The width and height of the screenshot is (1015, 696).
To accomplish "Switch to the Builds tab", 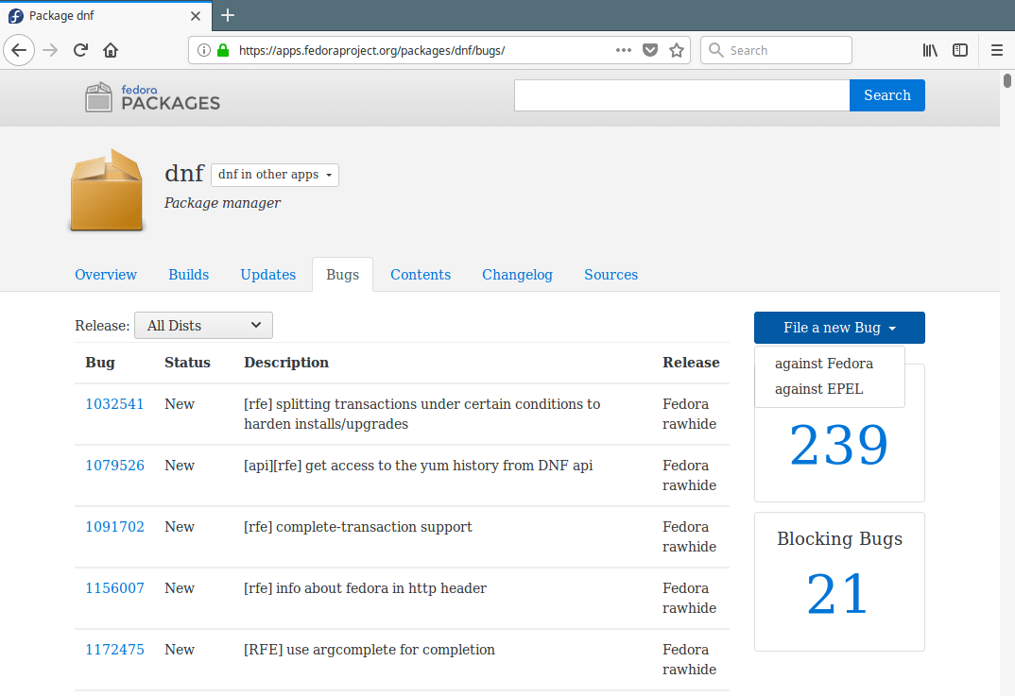I will [188, 275].
